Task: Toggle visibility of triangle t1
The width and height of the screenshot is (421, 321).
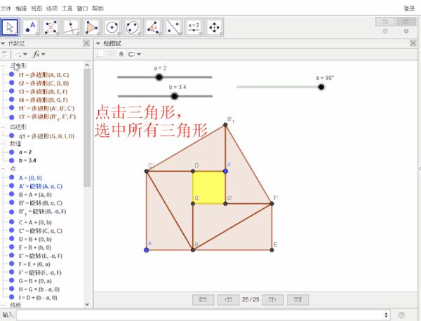Action: tap(11, 74)
